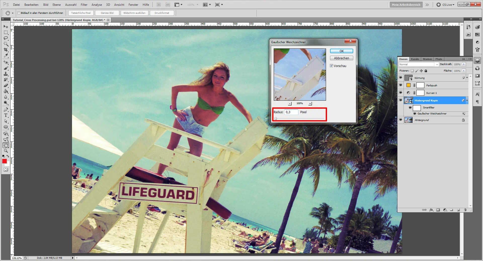Click zoom in plus under filter preview

tap(310, 104)
